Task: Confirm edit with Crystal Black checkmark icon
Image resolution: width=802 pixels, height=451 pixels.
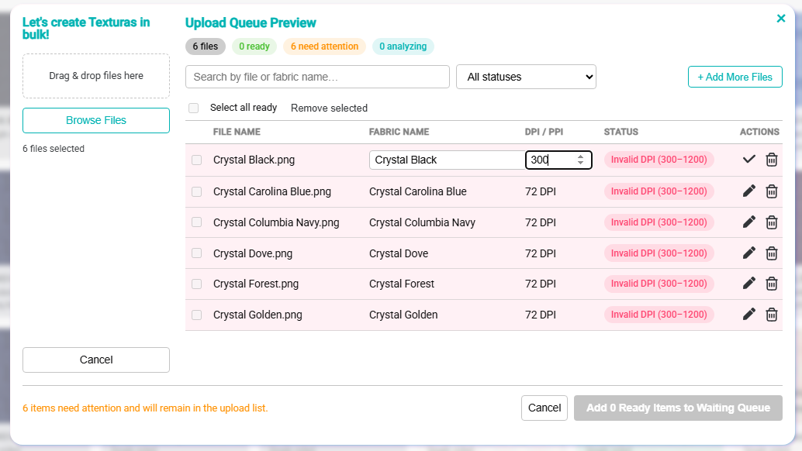Action: click(x=748, y=160)
